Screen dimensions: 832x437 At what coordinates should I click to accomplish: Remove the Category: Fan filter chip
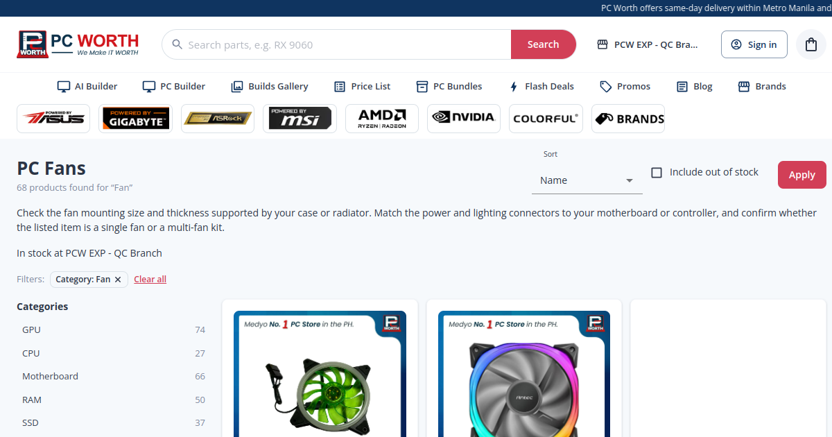118,280
